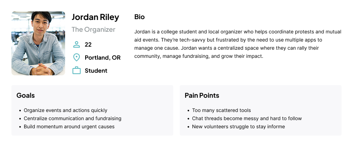The height and width of the screenshot is (147, 353).
Task: Click the bio paragraph about Jordan
Action: click(238, 44)
